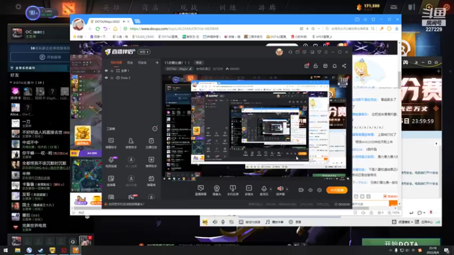This screenshot has height=255, width=454.
Task: Toggle preview eye icon next to settings
Action: [310, 190]
